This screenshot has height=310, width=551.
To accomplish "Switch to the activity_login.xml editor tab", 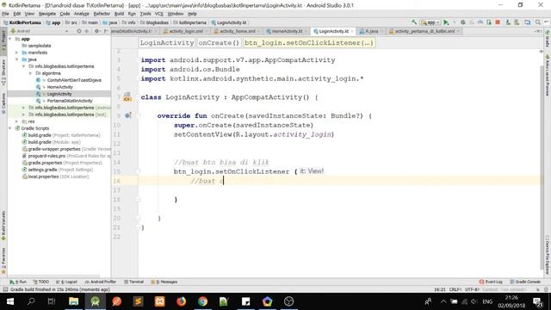I will point(186,31).
